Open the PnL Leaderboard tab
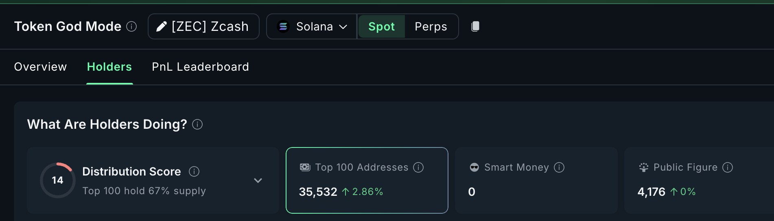Screen dimensions: 774x221 click(200, 67)
